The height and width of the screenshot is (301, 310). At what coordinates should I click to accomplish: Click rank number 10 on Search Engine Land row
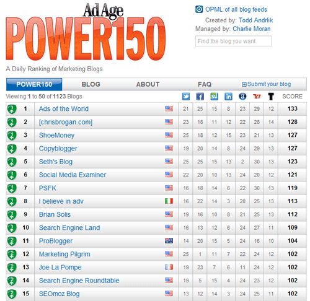coord(25,227)
